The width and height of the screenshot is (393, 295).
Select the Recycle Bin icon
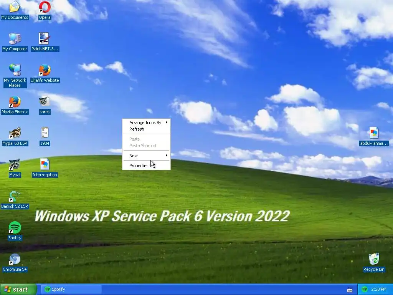(374, 262)
